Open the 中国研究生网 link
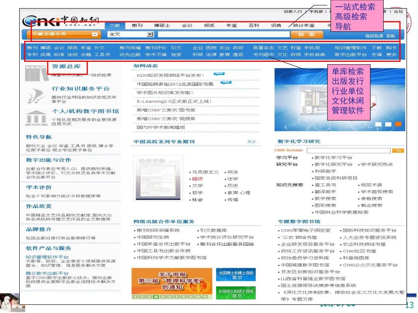The height and width of the screenshot is (313, 418). pyautogui.click(x=153, y=237)
